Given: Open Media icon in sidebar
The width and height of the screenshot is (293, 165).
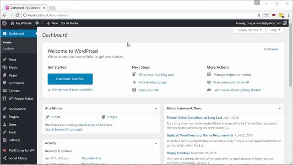Looking at the screenshot, I should coord(5,67).
